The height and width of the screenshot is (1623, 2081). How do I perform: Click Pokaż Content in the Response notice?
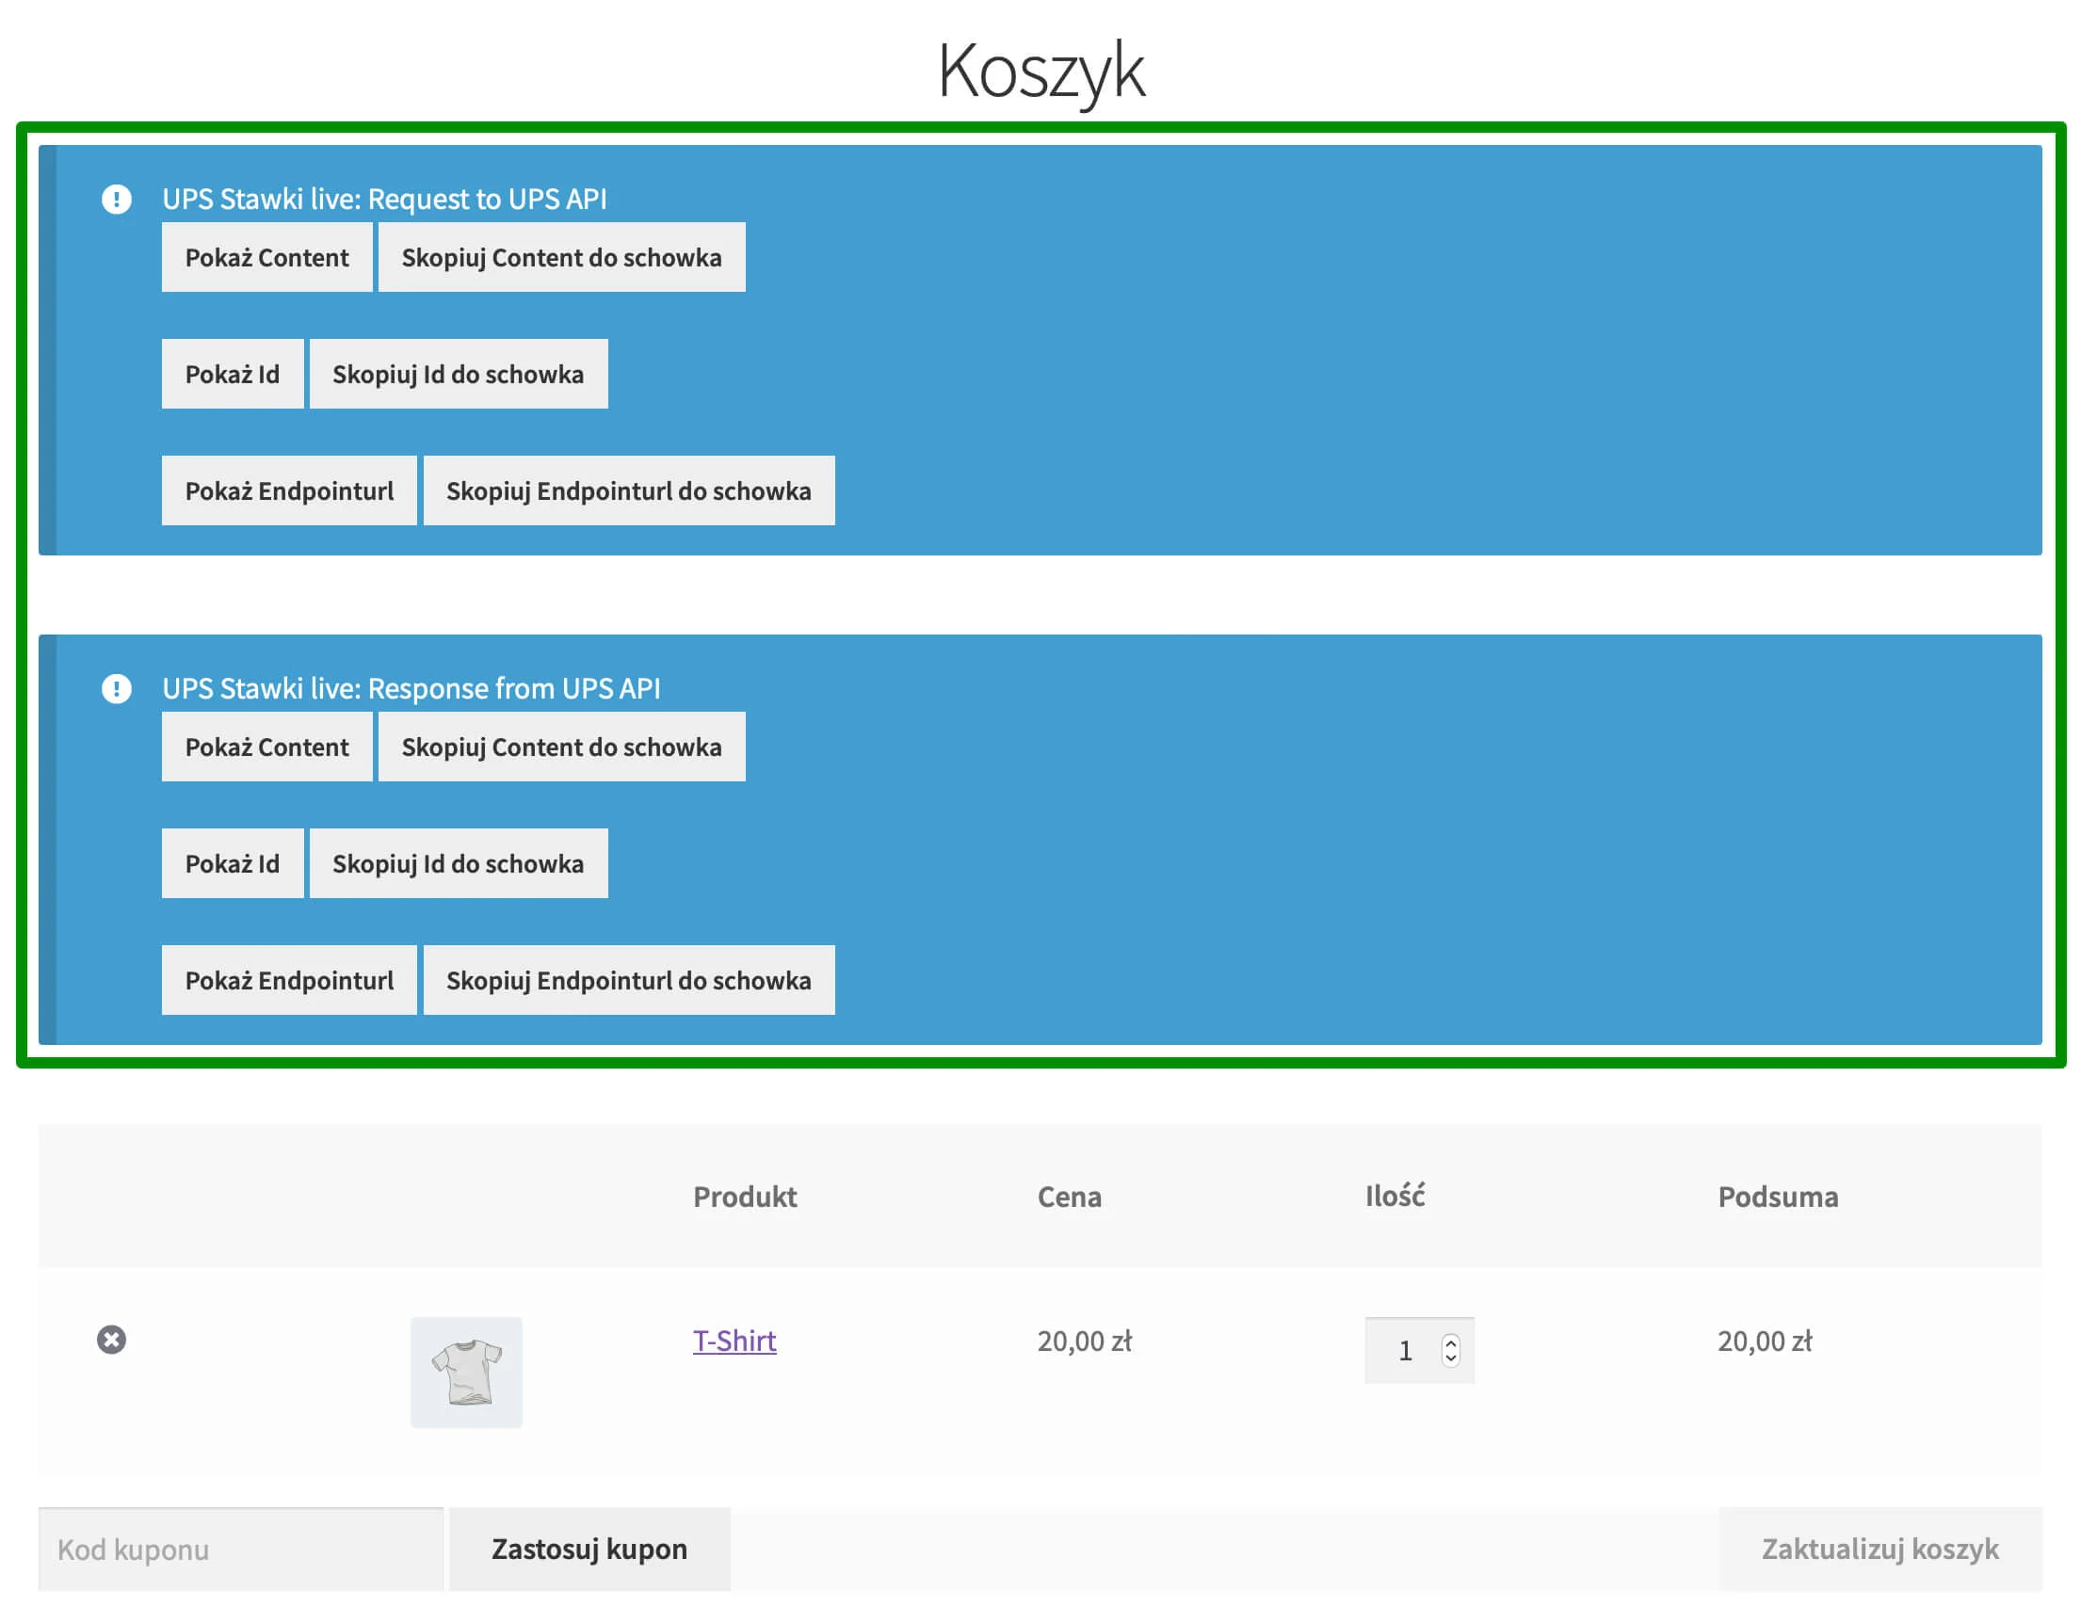266,747
